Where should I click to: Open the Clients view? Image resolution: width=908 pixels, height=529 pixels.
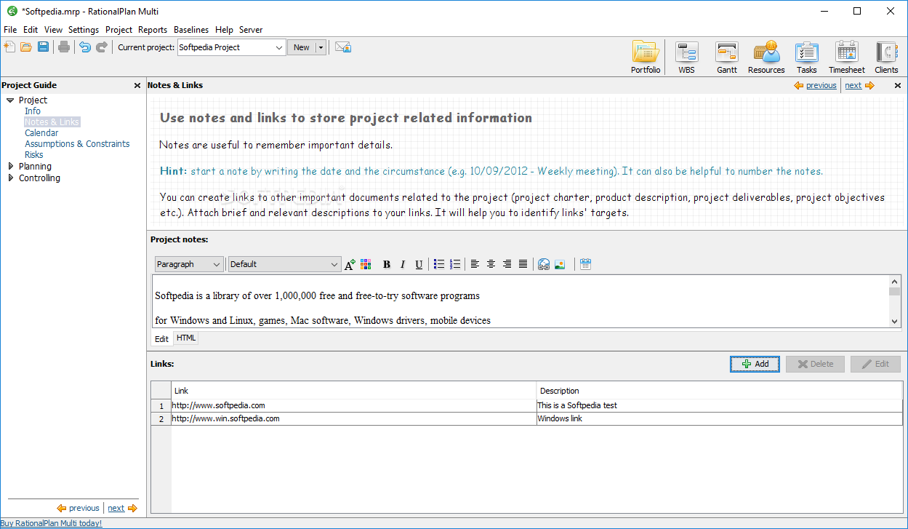click(x=886, y=57)
